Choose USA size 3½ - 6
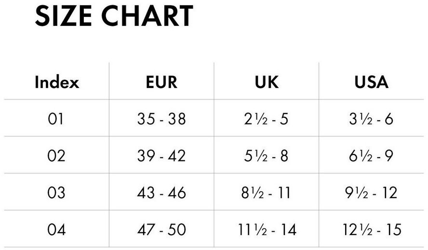Screen dimensions: 428x250 click(371, 119)
